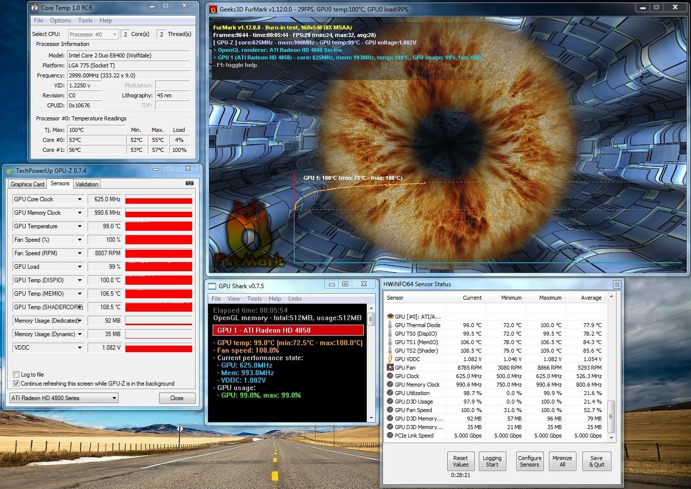Click the GPU Memory Clock gauge icon
Image resolution: width=691 pixels, height=489 pixels.
tap(390, 384)
